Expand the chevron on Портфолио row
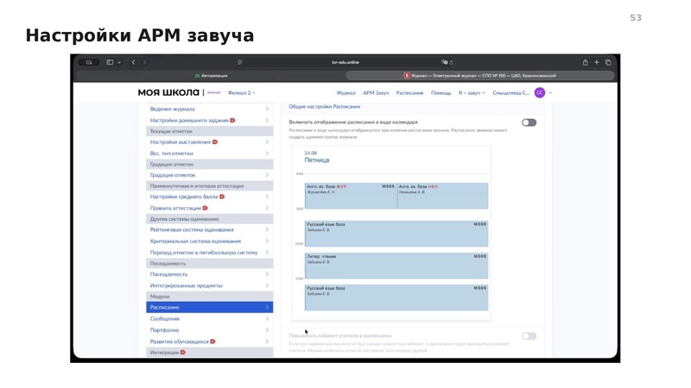 pyautogui.click(x=267, y=330)
